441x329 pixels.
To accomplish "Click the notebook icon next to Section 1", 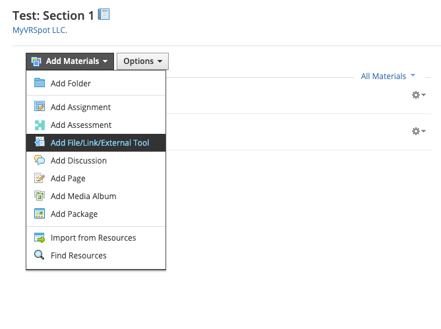I will click(103, 14).
